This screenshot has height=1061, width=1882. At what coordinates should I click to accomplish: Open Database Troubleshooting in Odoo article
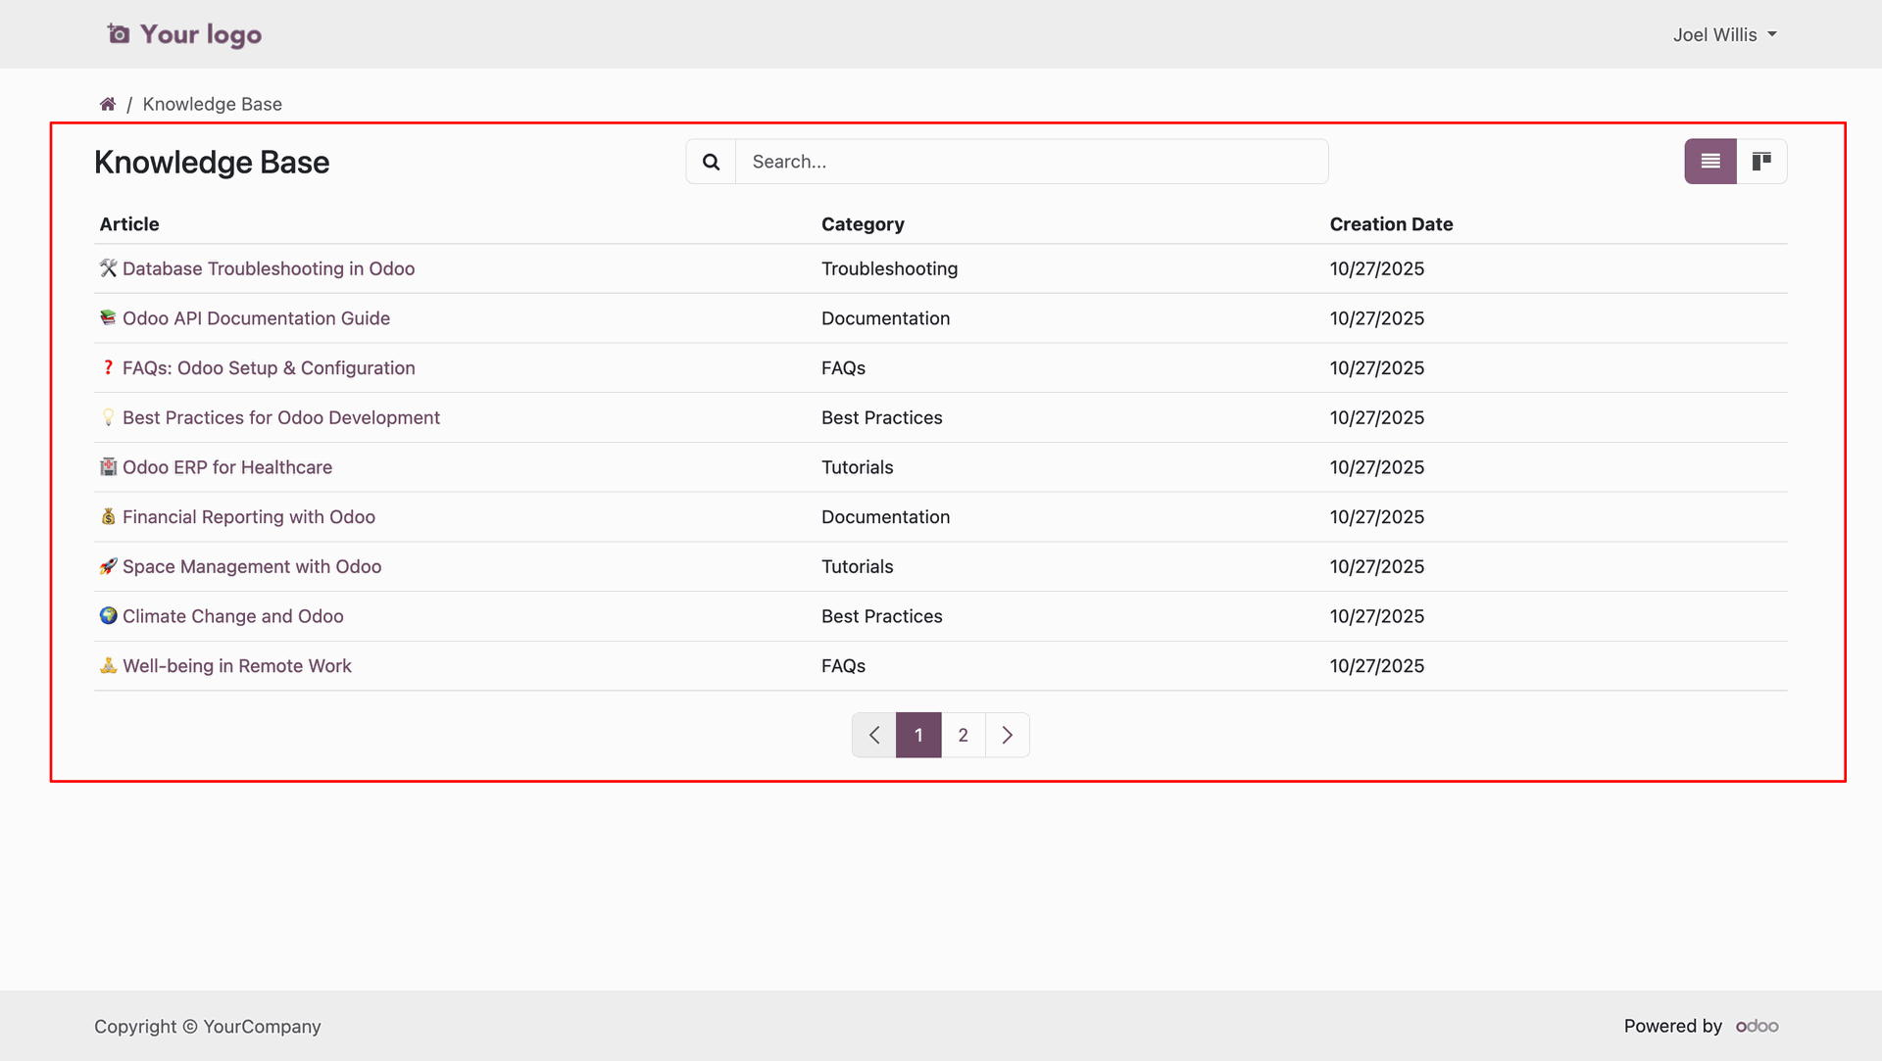click(268, 268)
